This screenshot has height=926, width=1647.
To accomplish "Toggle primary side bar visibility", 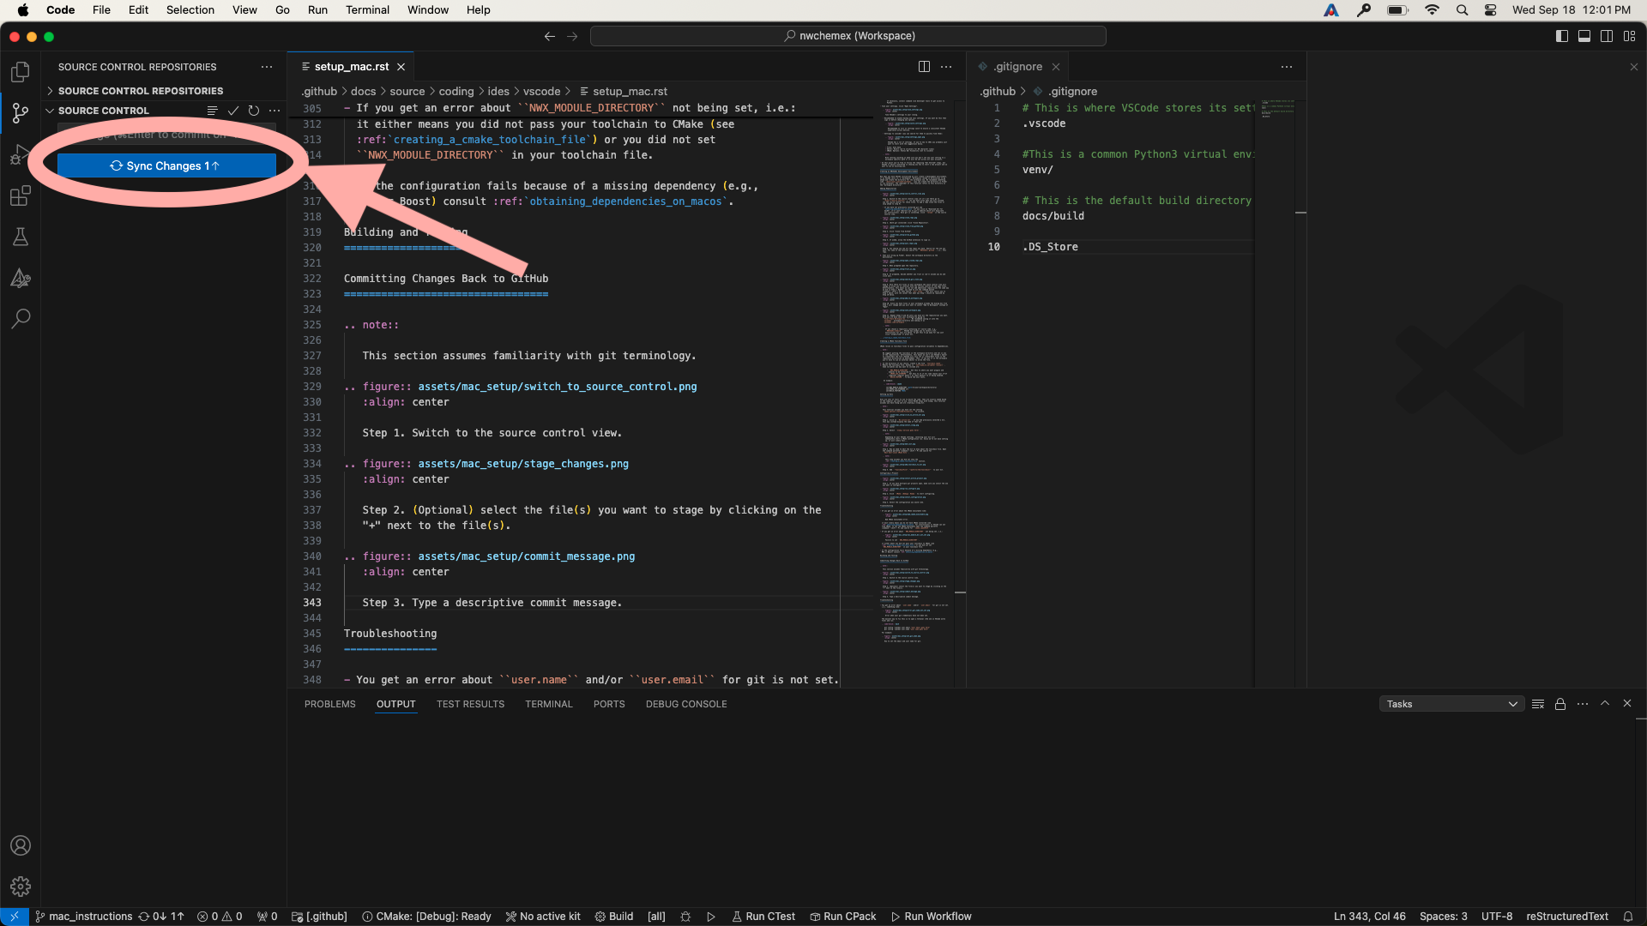I will pyautogui.click(x=1562, y=36).
